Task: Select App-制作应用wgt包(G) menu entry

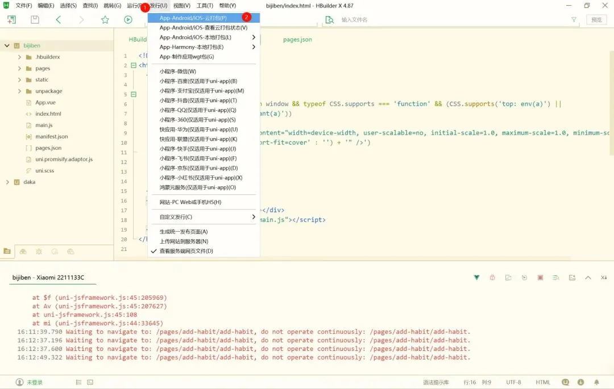Action: pos(204,57)
